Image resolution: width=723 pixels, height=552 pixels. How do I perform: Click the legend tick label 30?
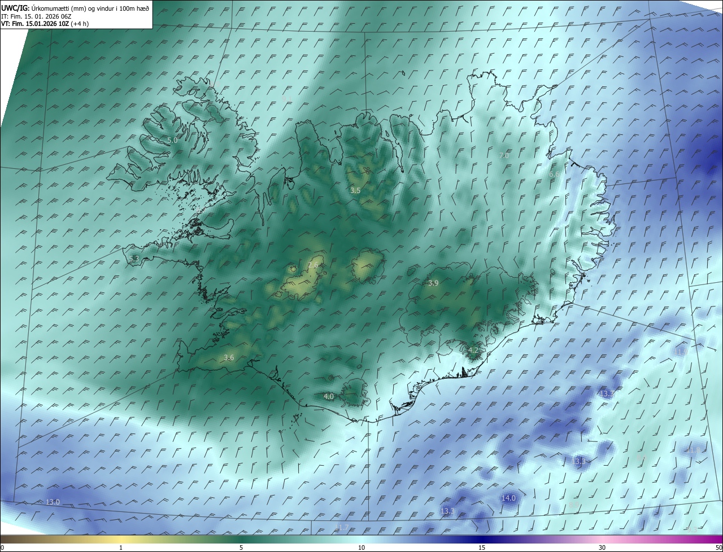pos(602,547)
